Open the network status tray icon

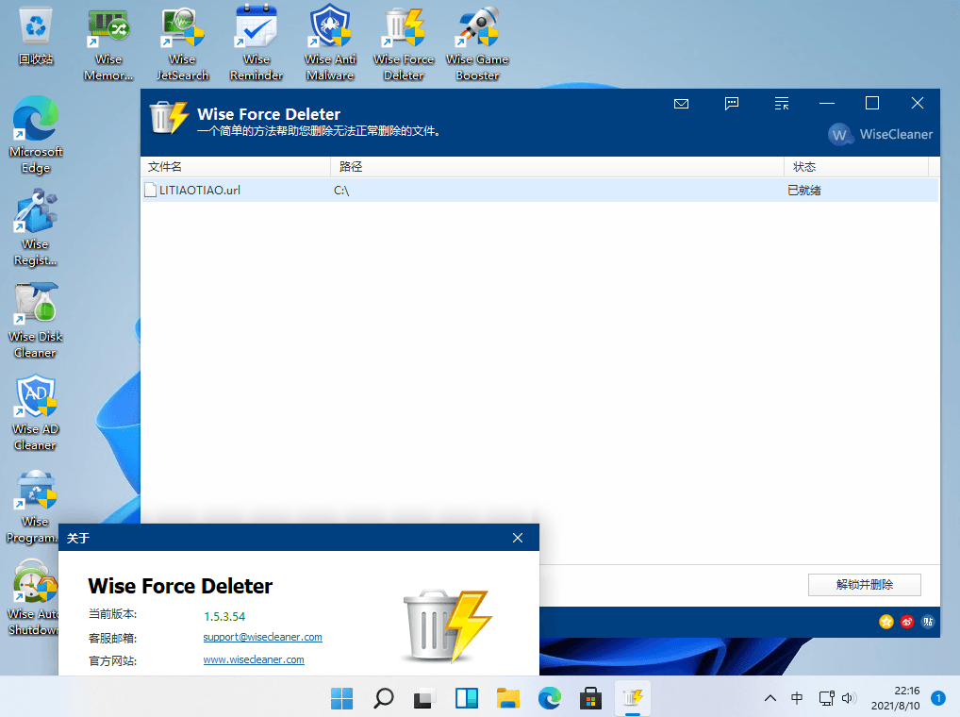click(826, 698)
